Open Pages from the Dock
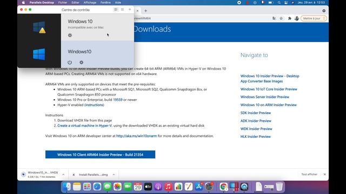 tap(189, 186)
